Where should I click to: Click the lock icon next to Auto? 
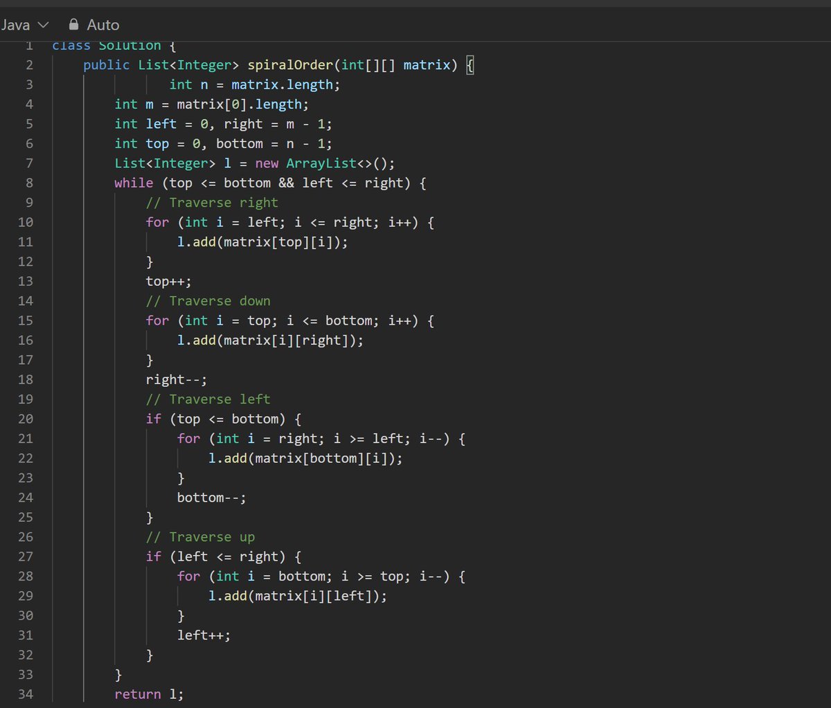[73, 24]
